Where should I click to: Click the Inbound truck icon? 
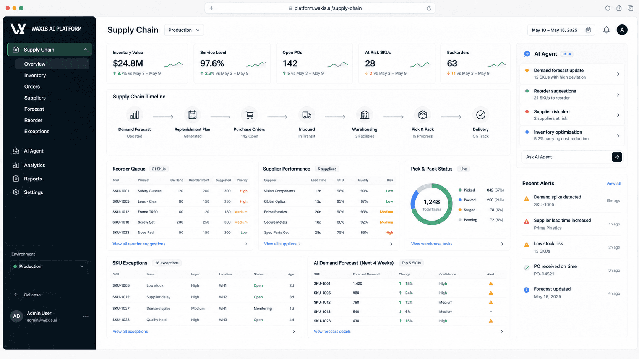[307, 115]
